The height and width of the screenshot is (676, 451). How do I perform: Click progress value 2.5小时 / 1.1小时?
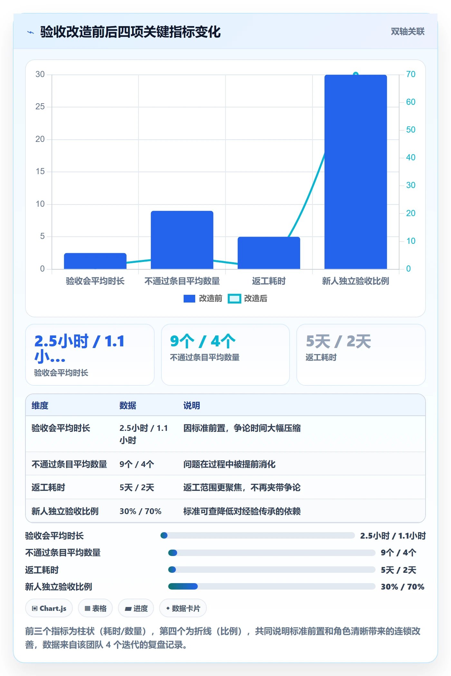pos(393,536)
